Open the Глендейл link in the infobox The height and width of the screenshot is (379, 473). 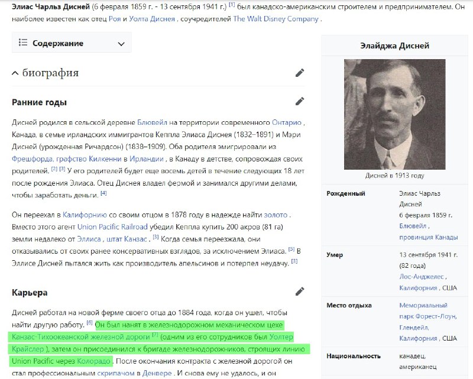coord(414,328)
